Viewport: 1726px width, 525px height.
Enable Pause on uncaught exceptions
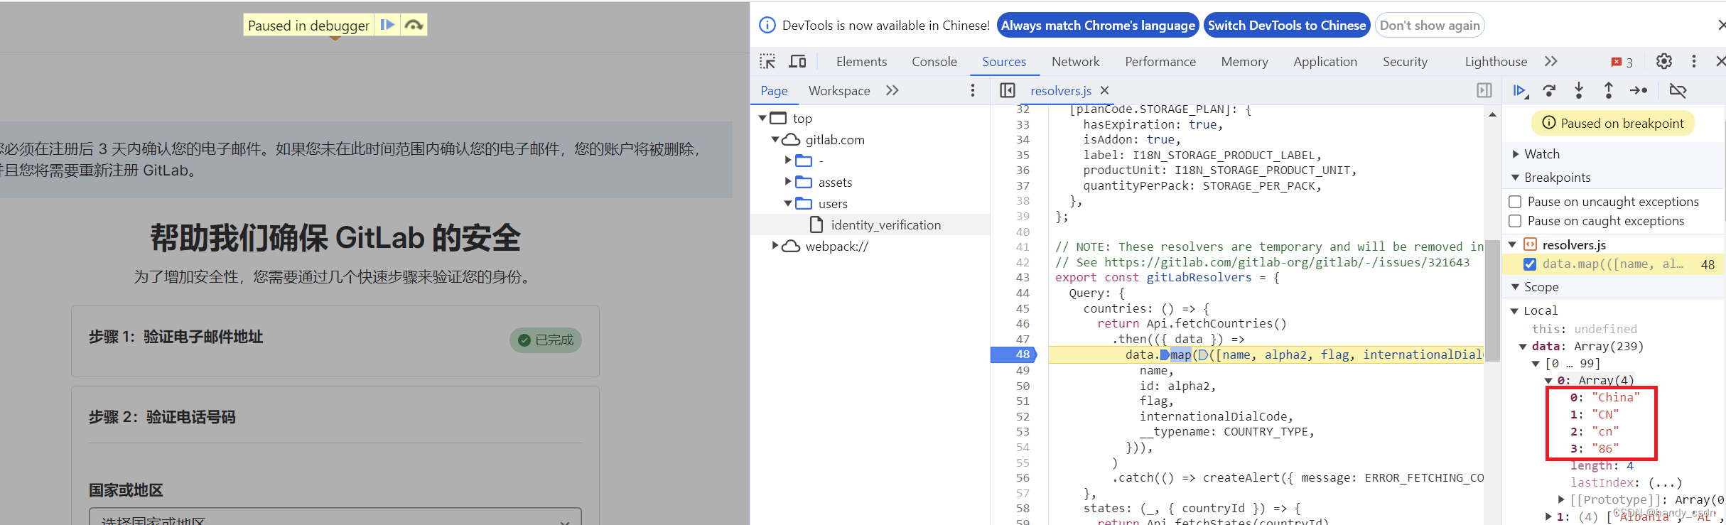pos(1515,202)
